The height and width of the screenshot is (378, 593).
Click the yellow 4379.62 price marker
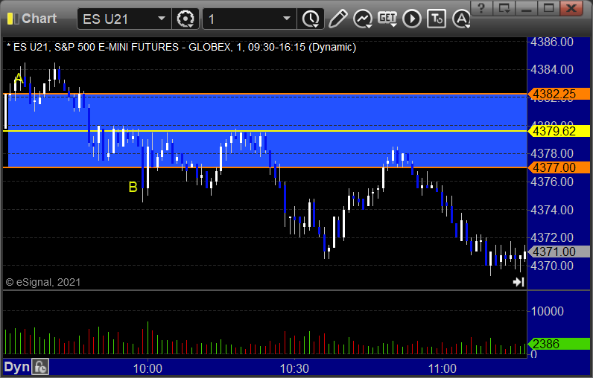coord(559,131)
